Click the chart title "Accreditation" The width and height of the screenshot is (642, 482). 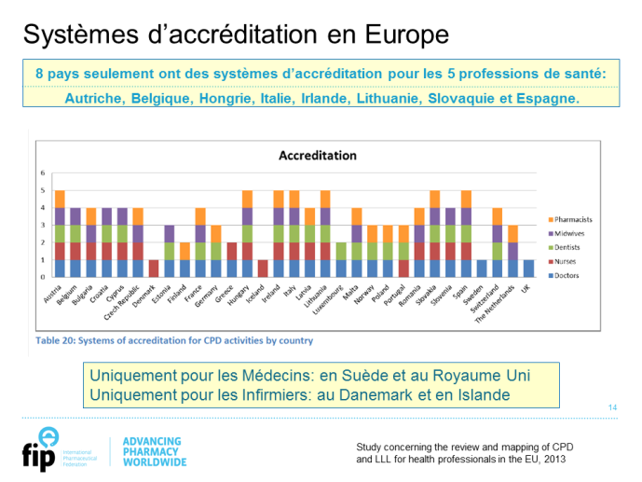[318, 156]
